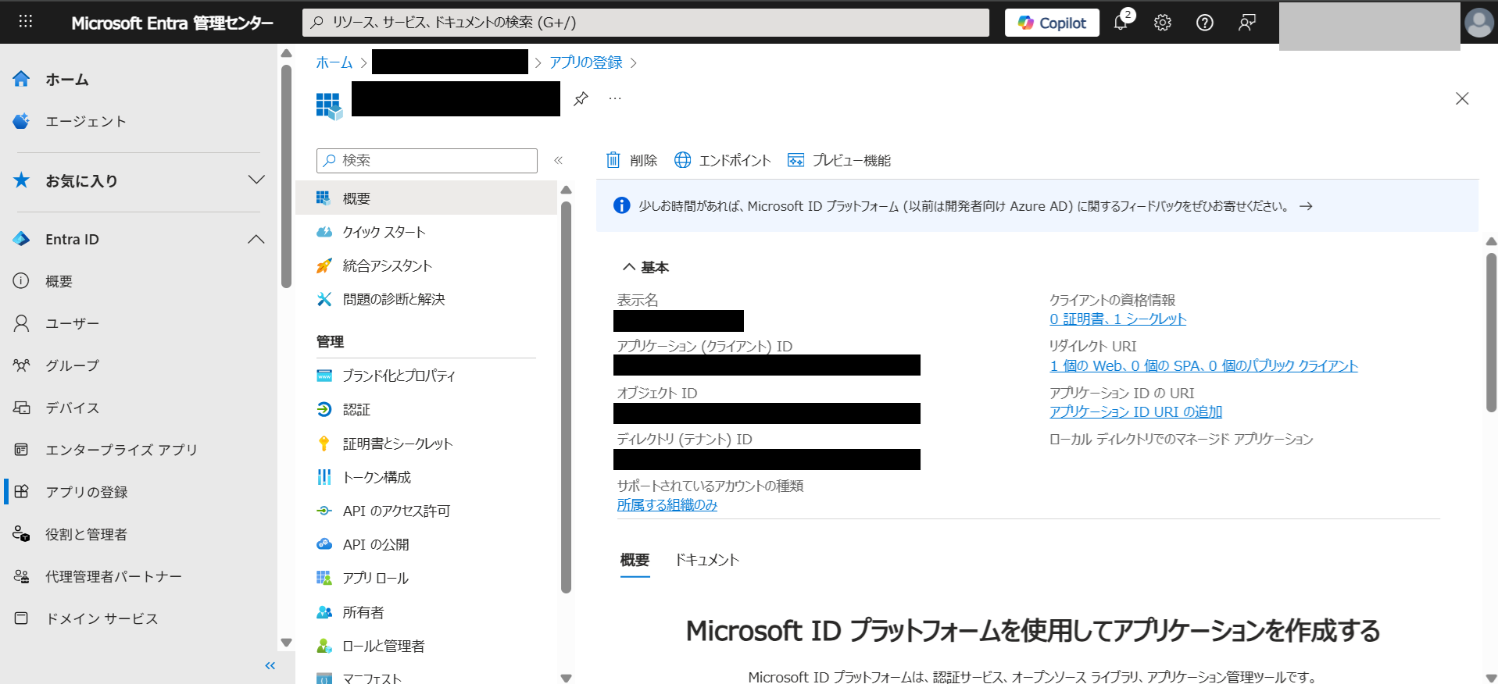
Task: Collapse the resource menu double chevron
Action: (558, 160)
